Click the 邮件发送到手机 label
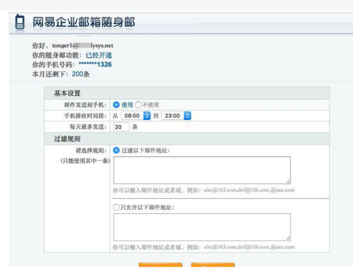Viewport: 353px width, 268px height. pos(85,105)
